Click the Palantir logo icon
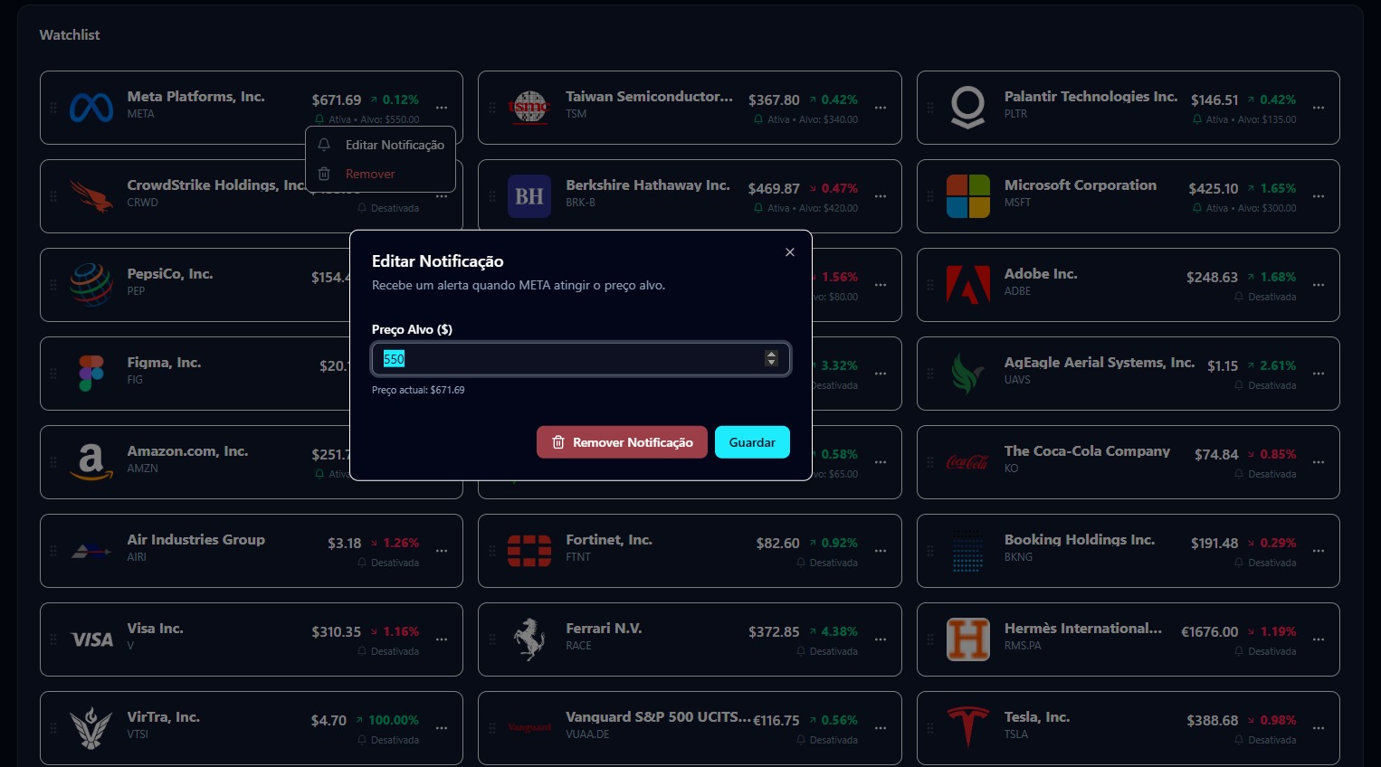Screen dimensions: 1381x767 (967, 108)
